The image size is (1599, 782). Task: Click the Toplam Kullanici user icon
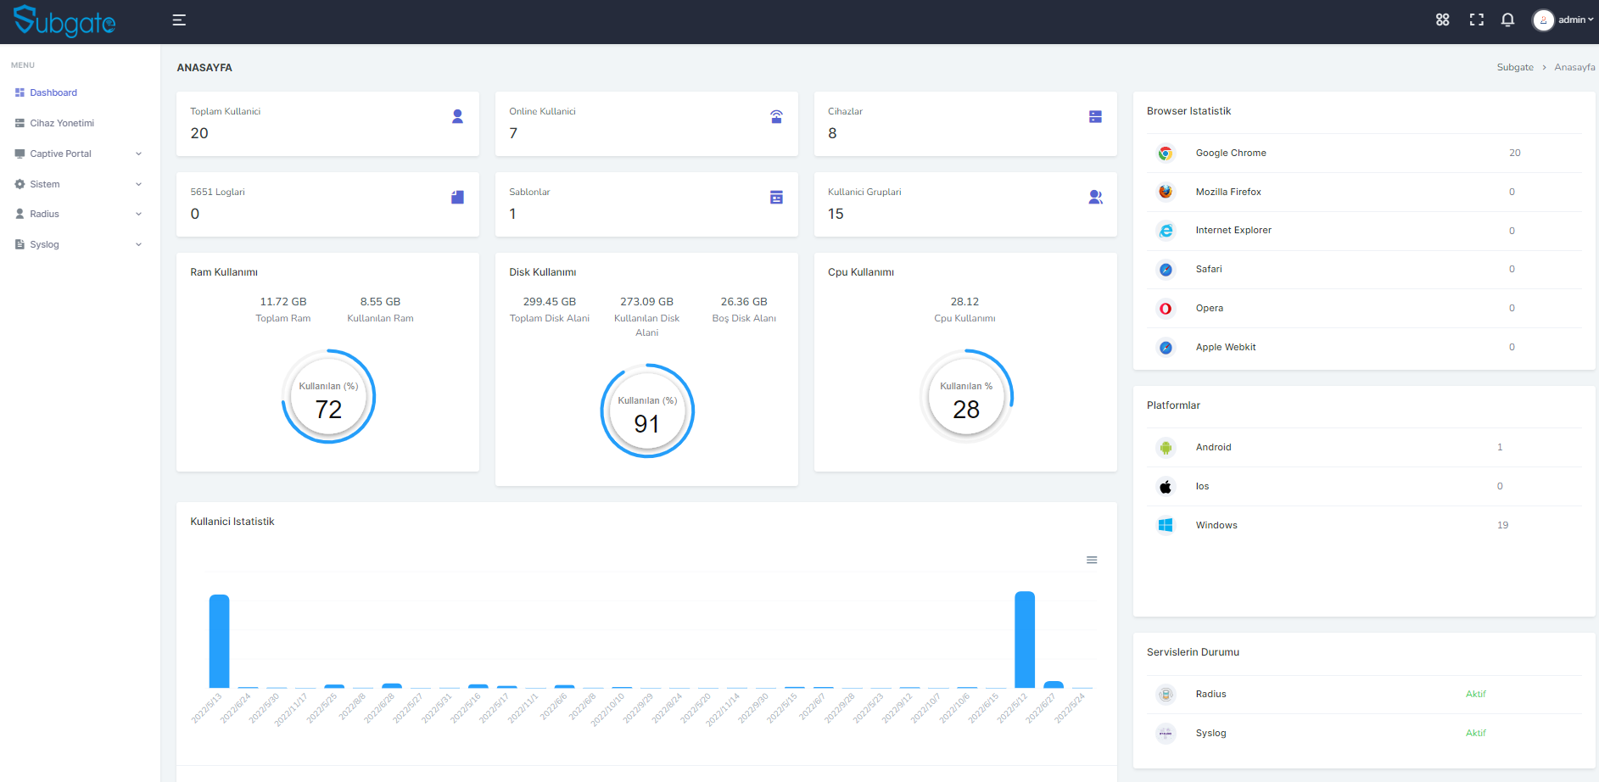click(457, 116)
